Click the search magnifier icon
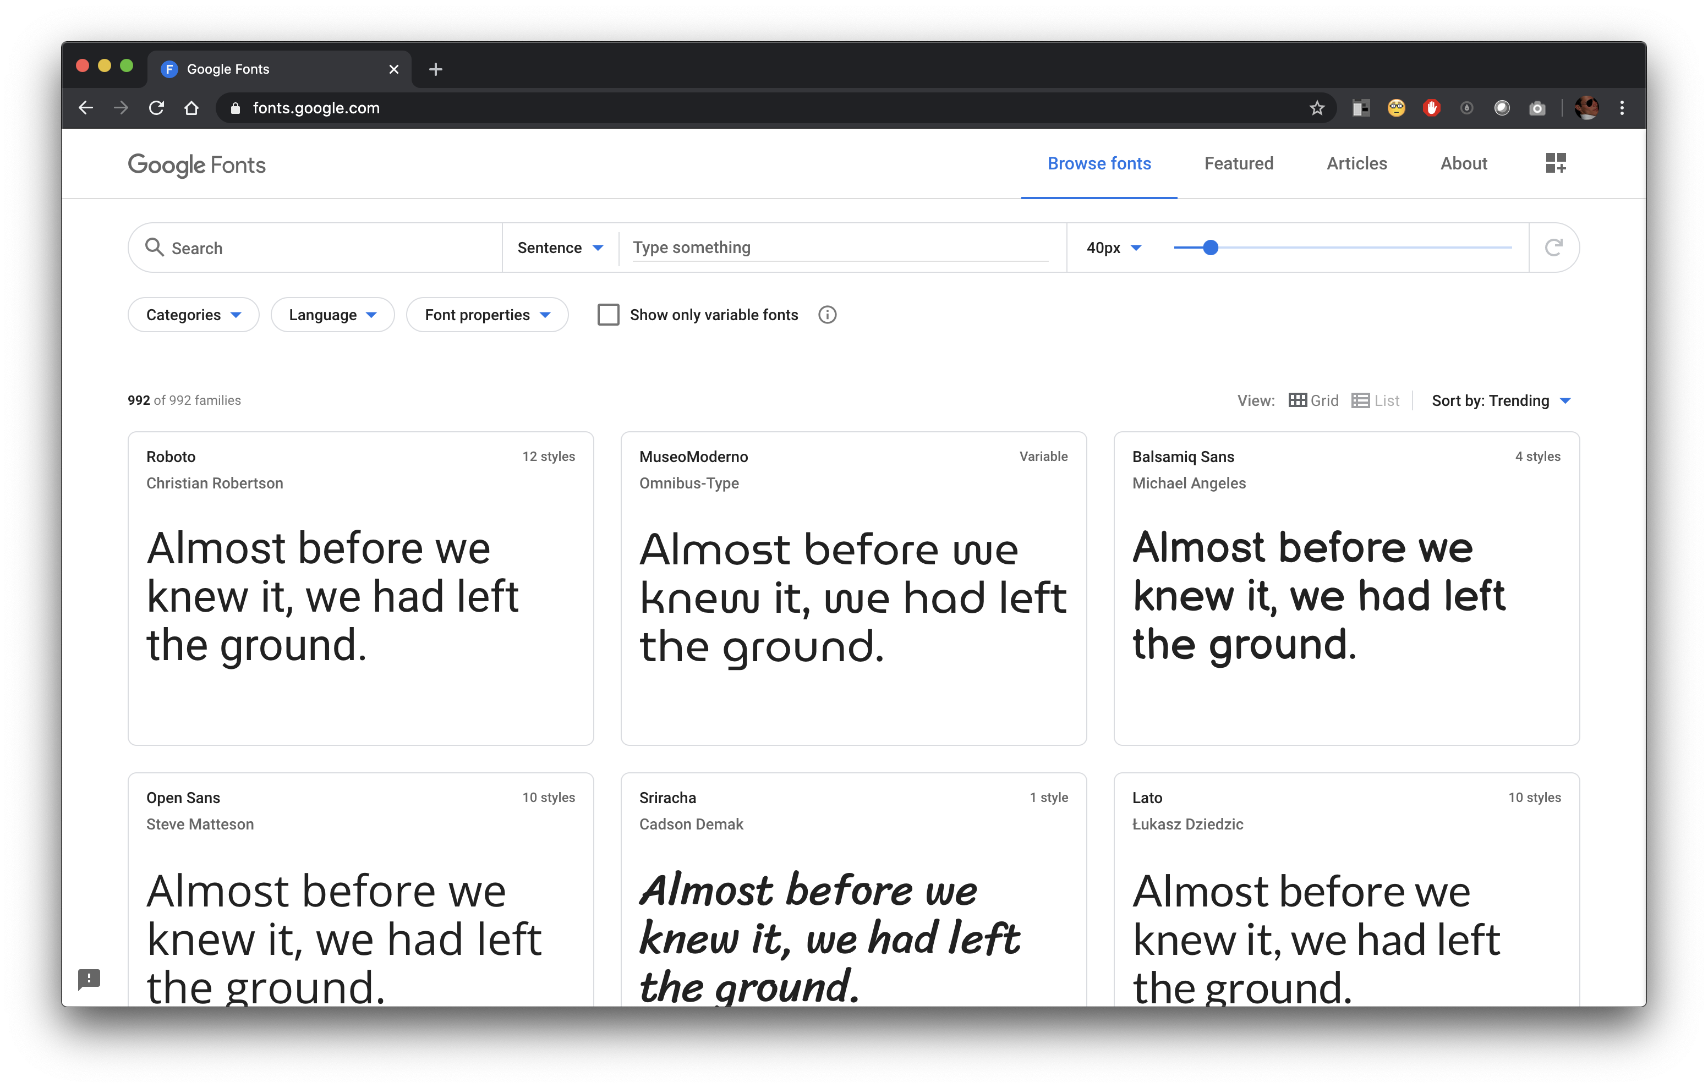The image size is (1708, 1088). 154,247
